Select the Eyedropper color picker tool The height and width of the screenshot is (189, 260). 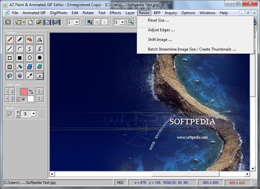coord(30,76)
